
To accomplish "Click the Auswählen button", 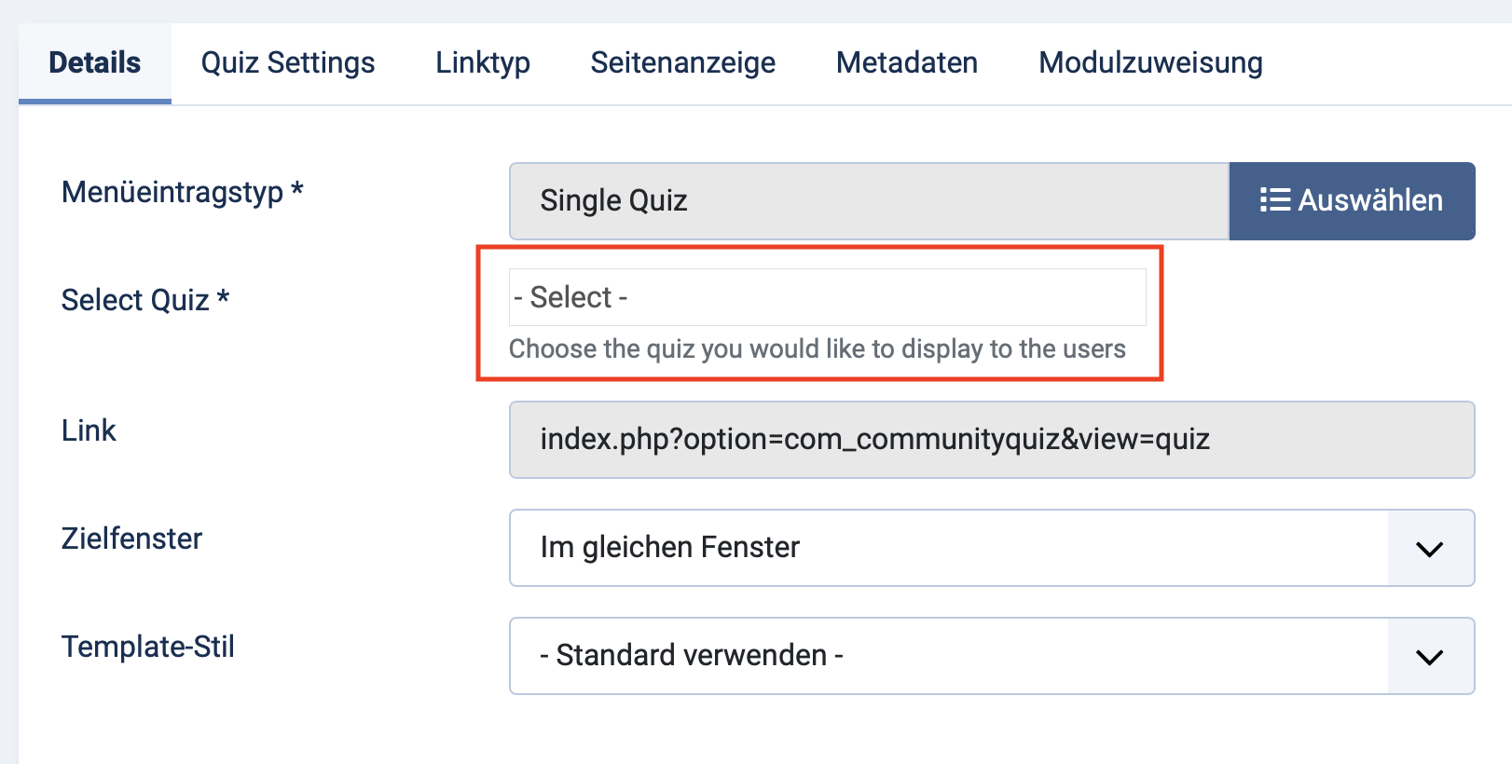I will [1352, 201].
